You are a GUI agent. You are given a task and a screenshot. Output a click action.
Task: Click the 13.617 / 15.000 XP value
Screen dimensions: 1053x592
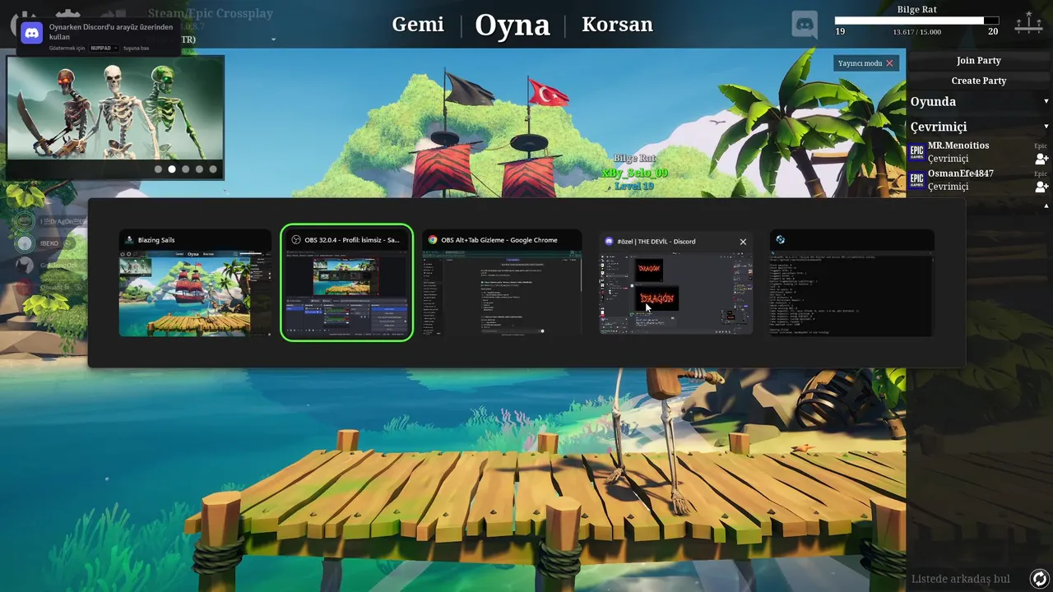coord(916,32)
